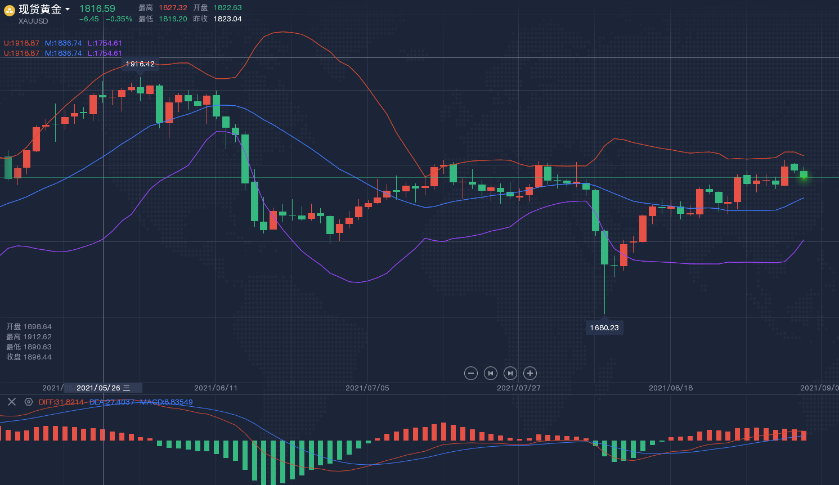Click the XAUUSD ticker code

tap(33, 21)
